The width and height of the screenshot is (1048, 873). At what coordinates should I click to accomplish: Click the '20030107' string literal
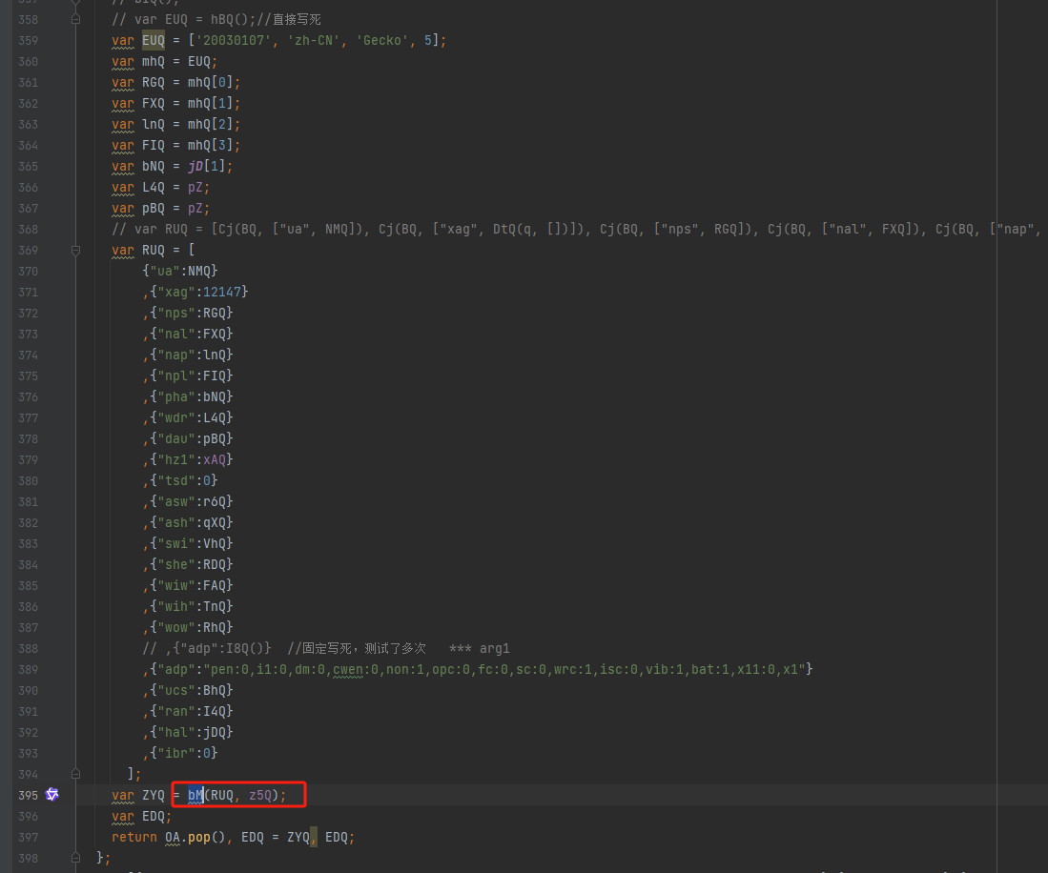[x=234, y=40]
